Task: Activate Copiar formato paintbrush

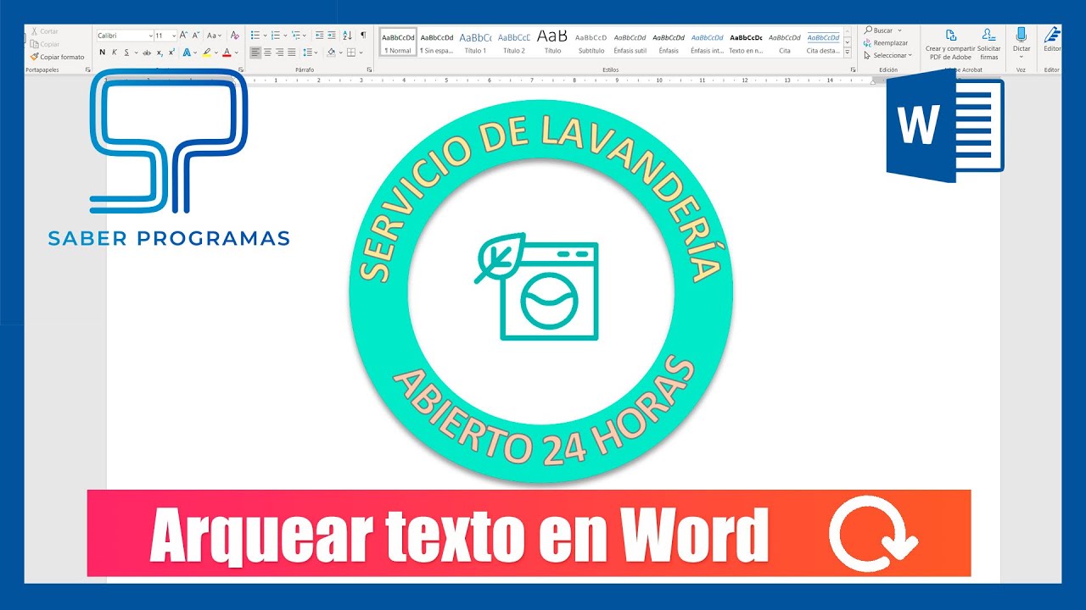Action: click(x=57, y=57)
